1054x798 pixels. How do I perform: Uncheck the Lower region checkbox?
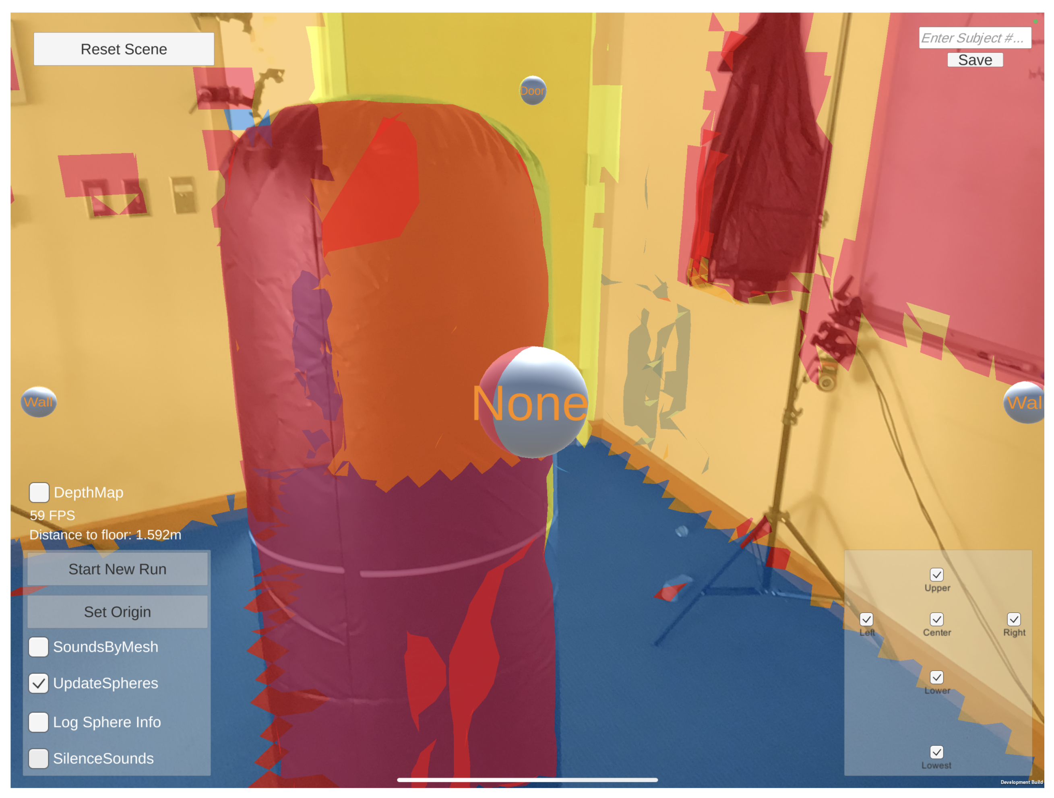point(937,678)
